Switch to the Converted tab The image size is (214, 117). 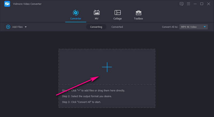pyautogui.click(x=117, y=27)
